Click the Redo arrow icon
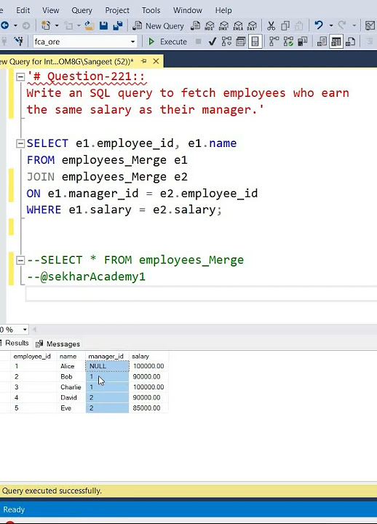The image size is (377, 524). [342, 25]
